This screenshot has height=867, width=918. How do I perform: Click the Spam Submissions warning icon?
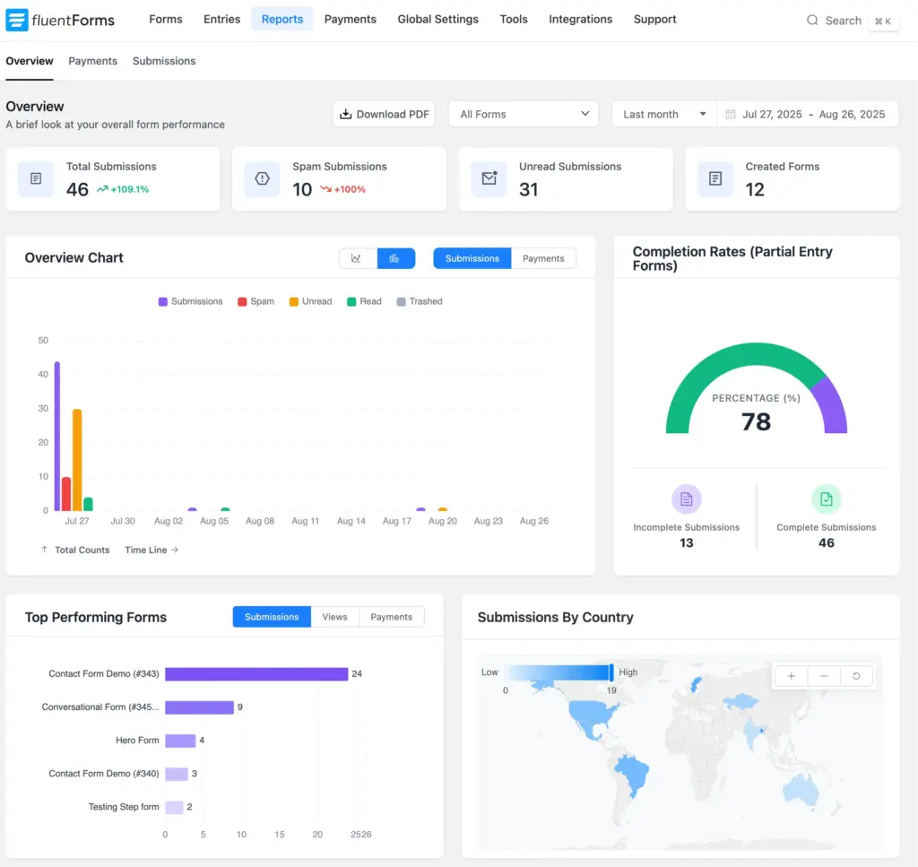tap(262, 179)
